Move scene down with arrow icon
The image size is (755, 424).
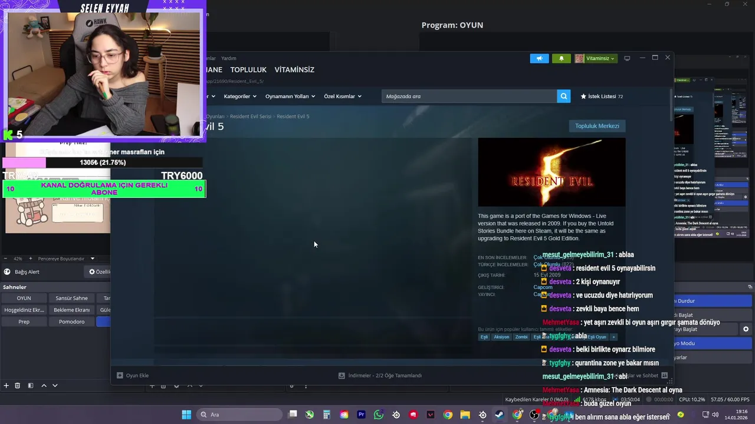point(55,386)
